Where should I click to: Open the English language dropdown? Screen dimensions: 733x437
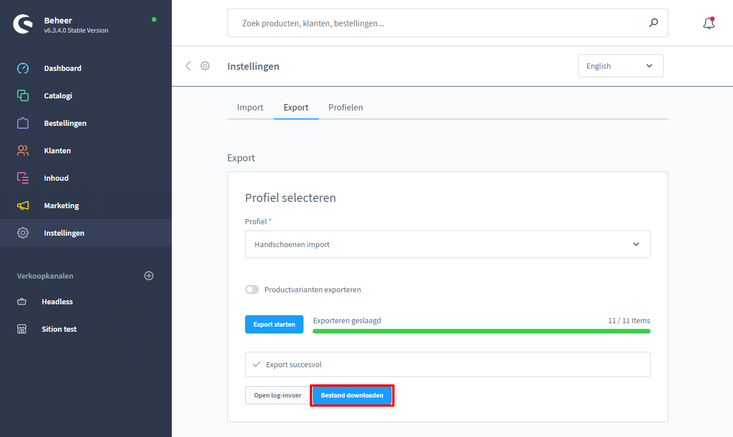click(x=620, y=66)
